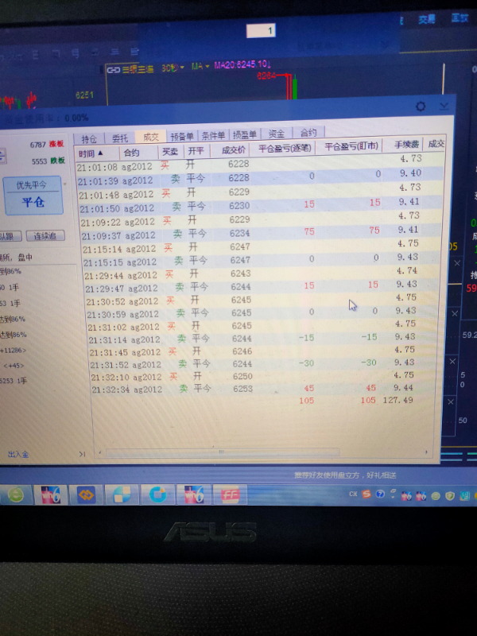Image resolution: width=477 pixels, height=636 pixels.
Task: Open the 条件单 tab
Action: (213, 135)
